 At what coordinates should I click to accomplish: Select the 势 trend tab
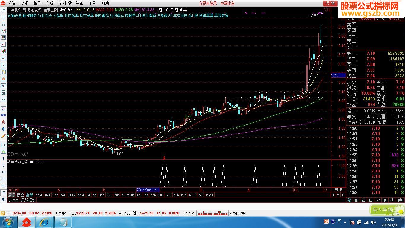tap(378, 200)
